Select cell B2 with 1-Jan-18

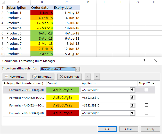[42, 13]
